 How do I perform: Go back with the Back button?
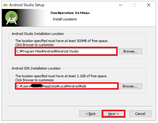[90, 114]
